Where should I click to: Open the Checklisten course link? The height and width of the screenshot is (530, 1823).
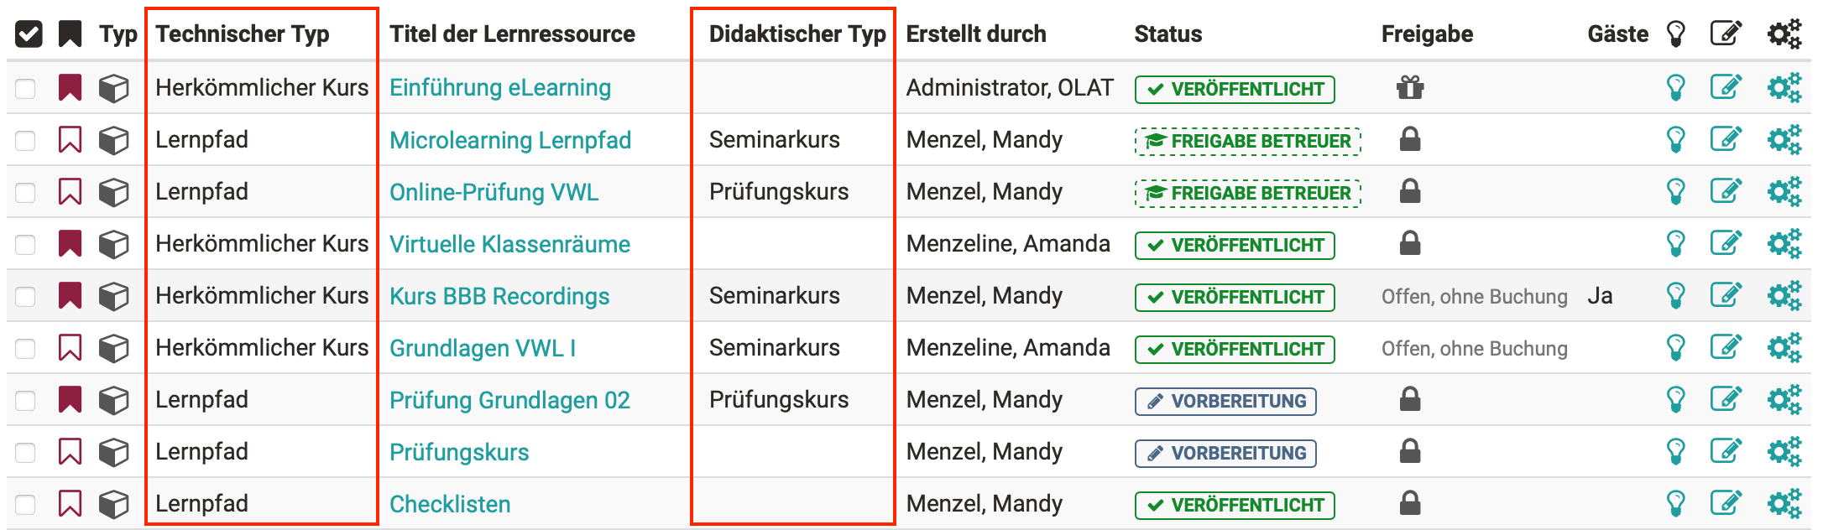(x=450, y=504)
